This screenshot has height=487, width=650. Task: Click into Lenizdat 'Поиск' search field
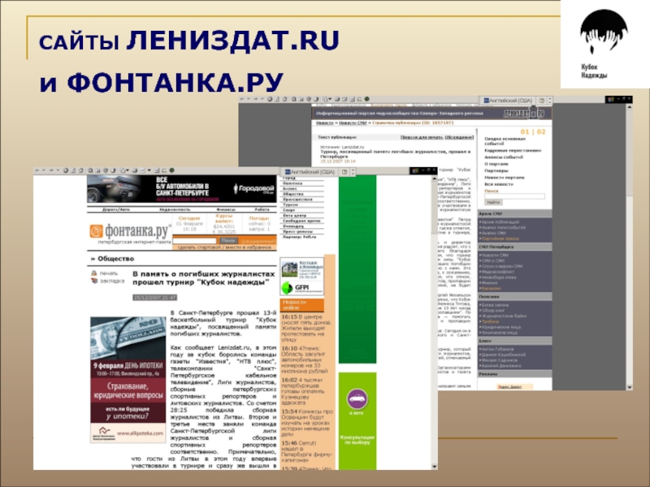514,196
